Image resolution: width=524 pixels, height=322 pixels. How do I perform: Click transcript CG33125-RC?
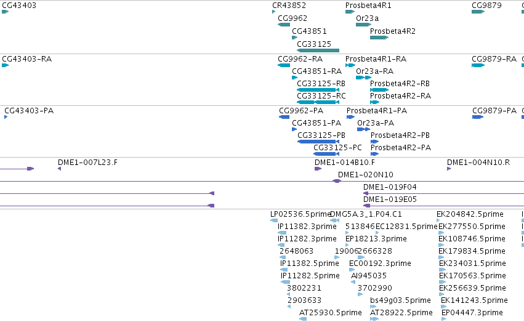click(321, 96)
